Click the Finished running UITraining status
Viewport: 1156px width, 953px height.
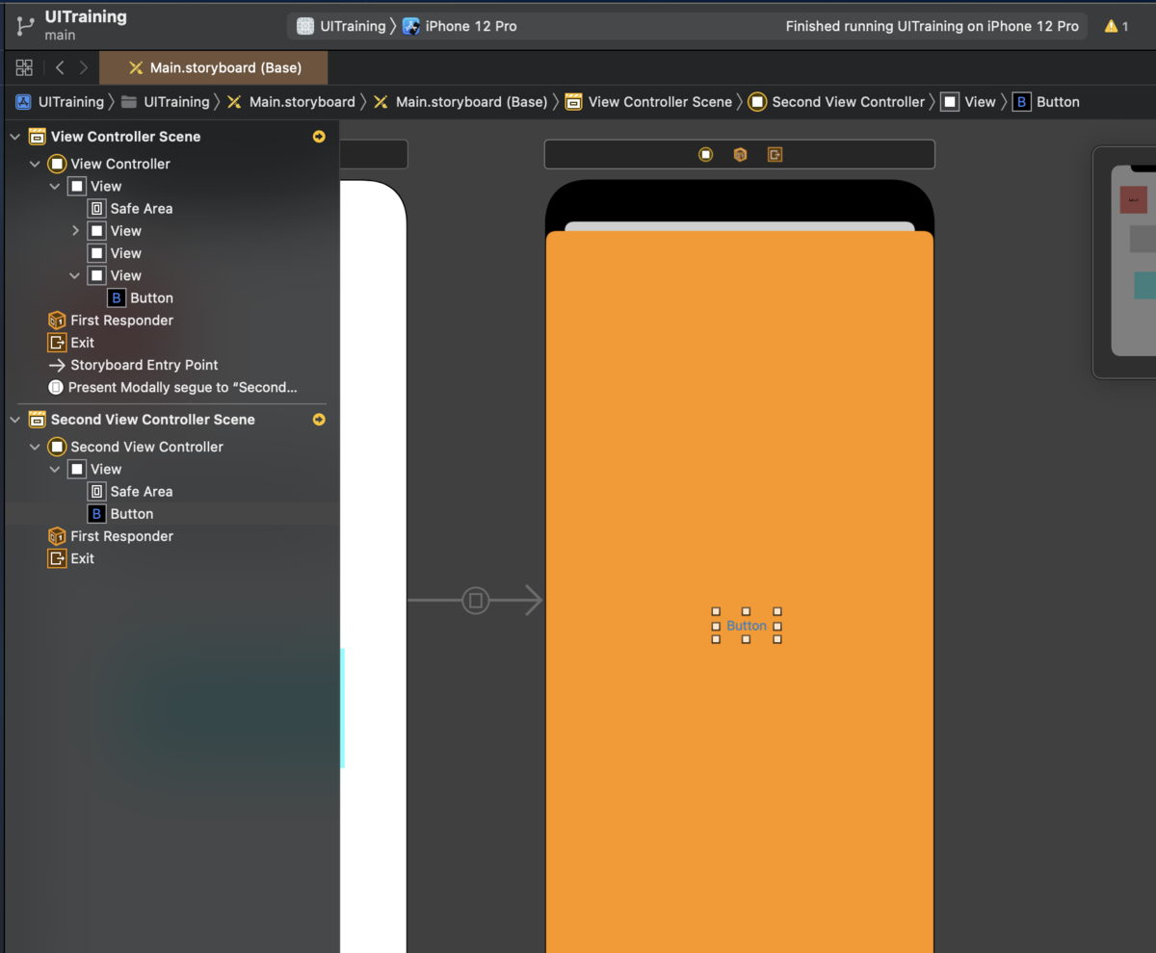point(932,26)
